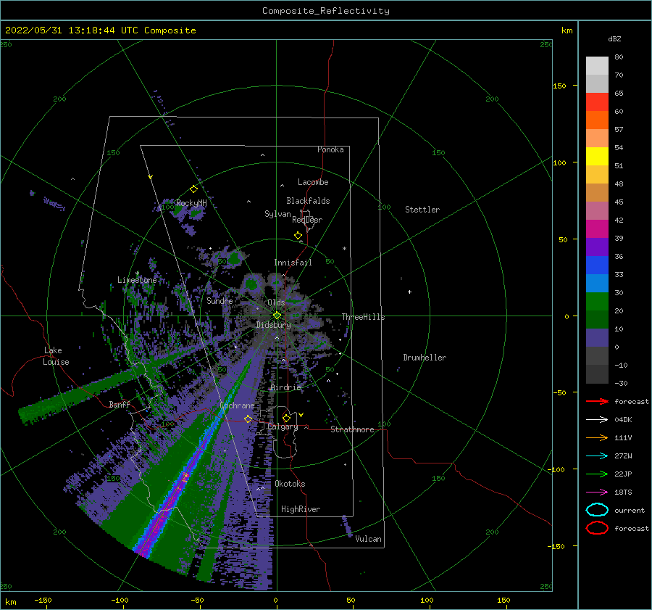
Task: Click the white 04DK arrow icon
Action: pos(597,420)
